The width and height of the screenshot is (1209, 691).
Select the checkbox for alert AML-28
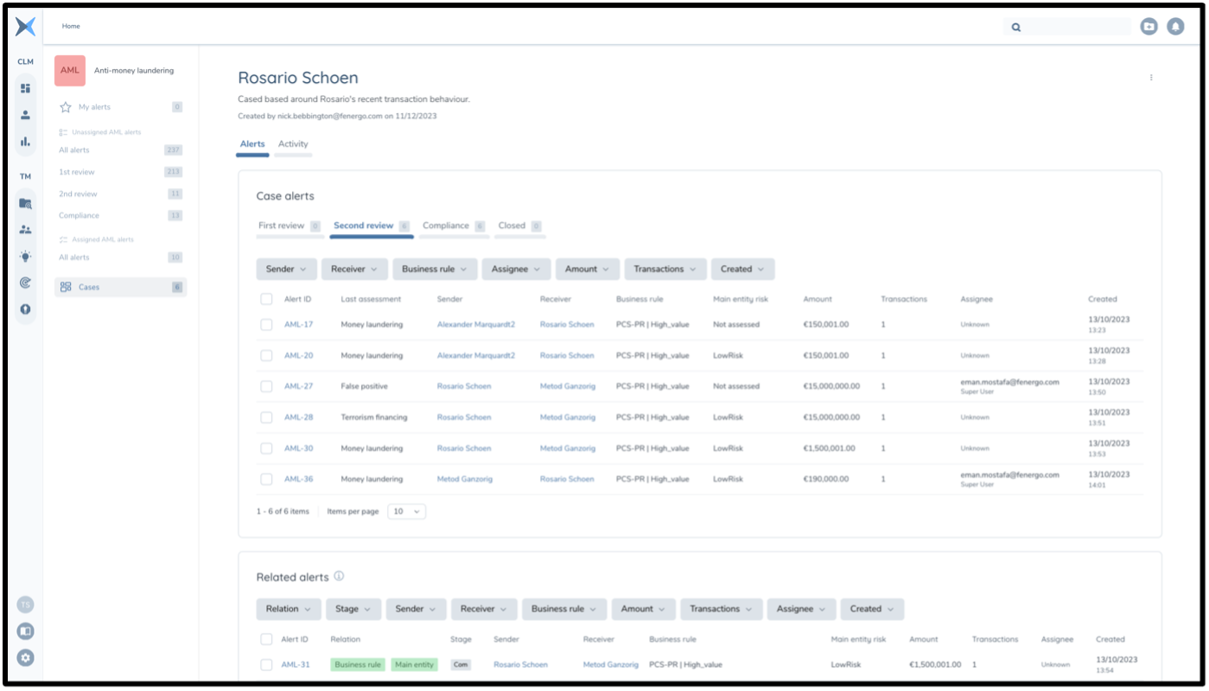[266, 417]
